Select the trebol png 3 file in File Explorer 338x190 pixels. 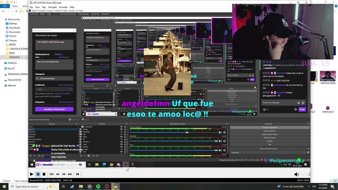coord(328,109)
